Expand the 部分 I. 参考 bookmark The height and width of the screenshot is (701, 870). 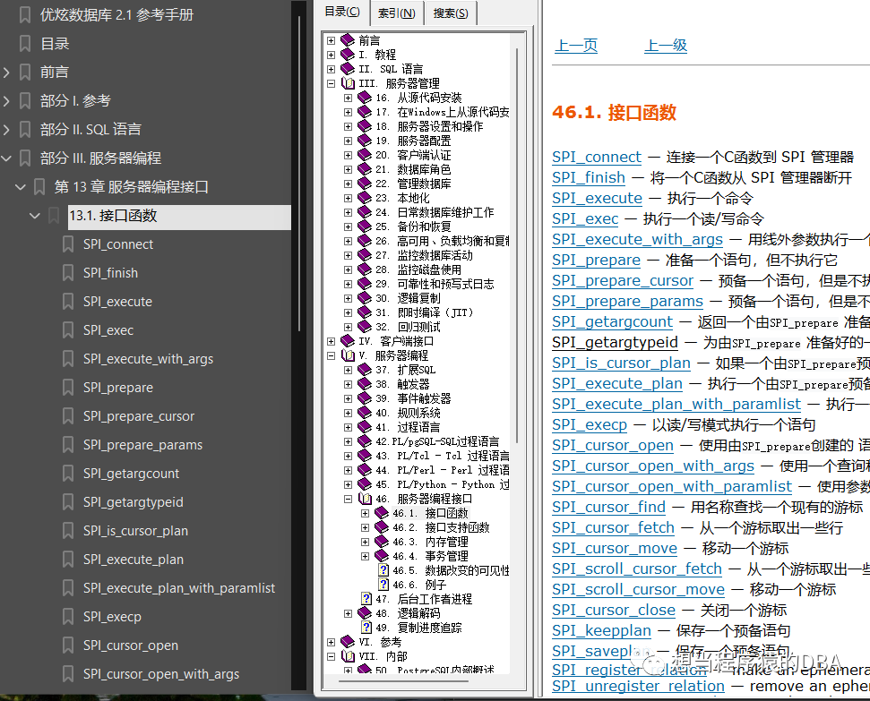(6, 101)
